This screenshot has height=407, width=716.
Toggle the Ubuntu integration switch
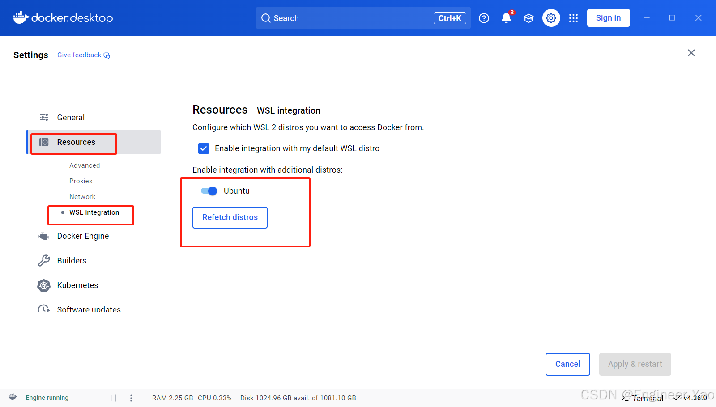click(209, 191)
